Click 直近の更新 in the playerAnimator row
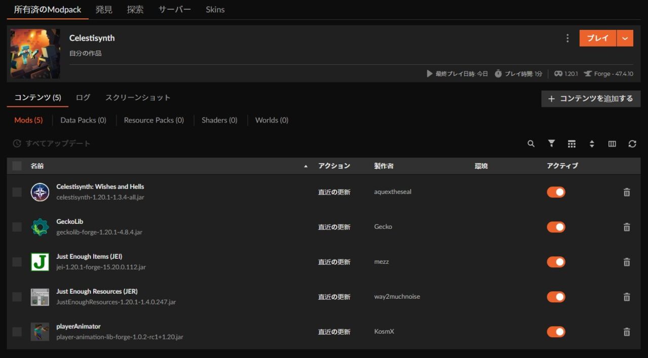648x358 pixels. point(334,332)
